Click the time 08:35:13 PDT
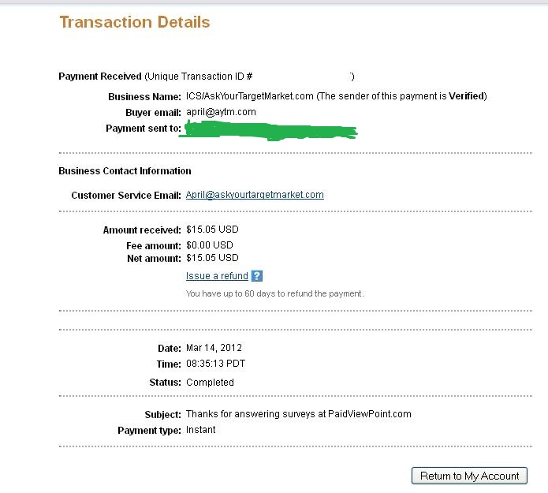 (217, 364)
